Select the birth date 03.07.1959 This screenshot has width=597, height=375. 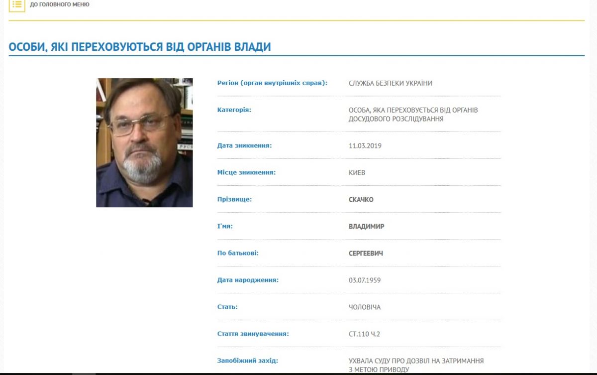tap(365, 280)
